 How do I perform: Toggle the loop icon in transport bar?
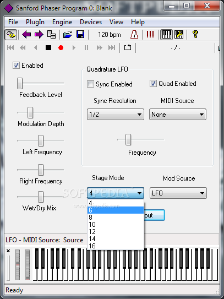[128, 47]
